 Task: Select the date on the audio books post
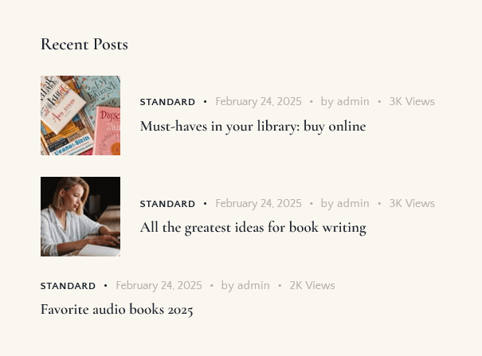(x=159, y=286)
